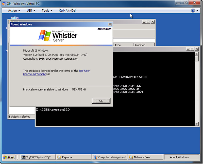The image size is (203, 164).
Task: Maximize the Windows Virtual PC window
Action: [185, 3]
